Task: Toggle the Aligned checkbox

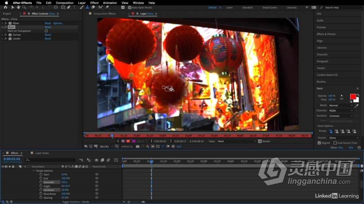Action: pyautogui.click(x=319, y=143)
